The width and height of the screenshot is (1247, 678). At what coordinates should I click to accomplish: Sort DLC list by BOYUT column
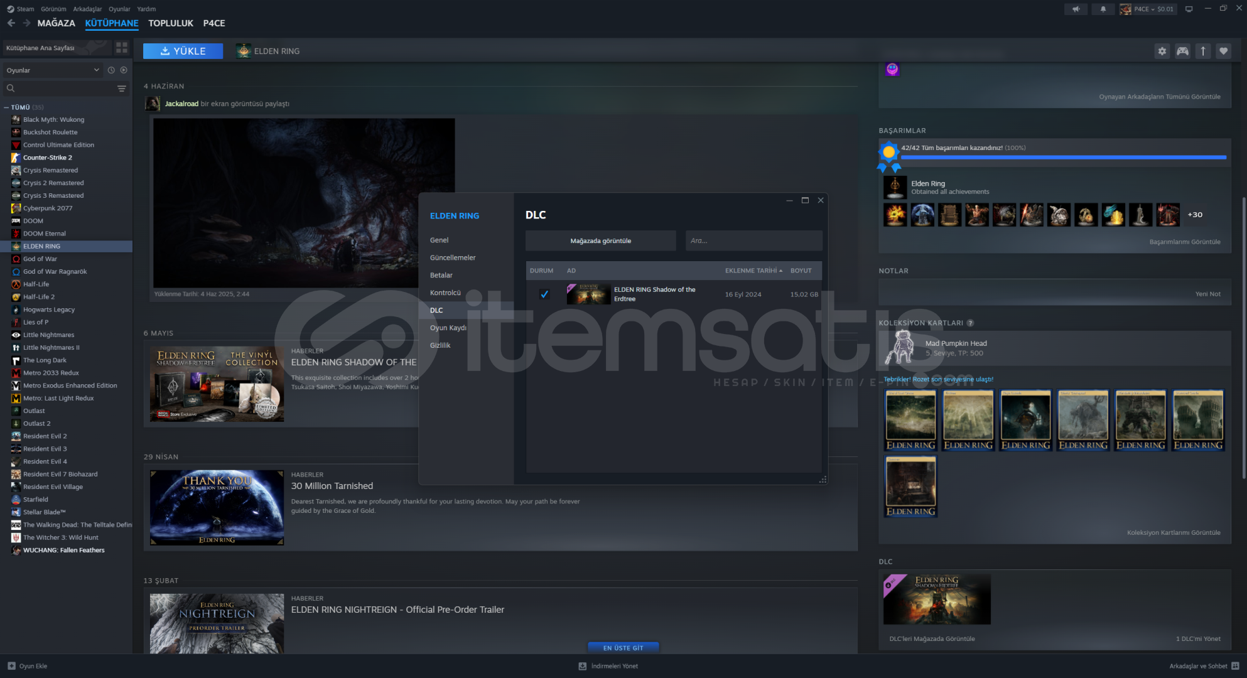(x=801, y=271)
